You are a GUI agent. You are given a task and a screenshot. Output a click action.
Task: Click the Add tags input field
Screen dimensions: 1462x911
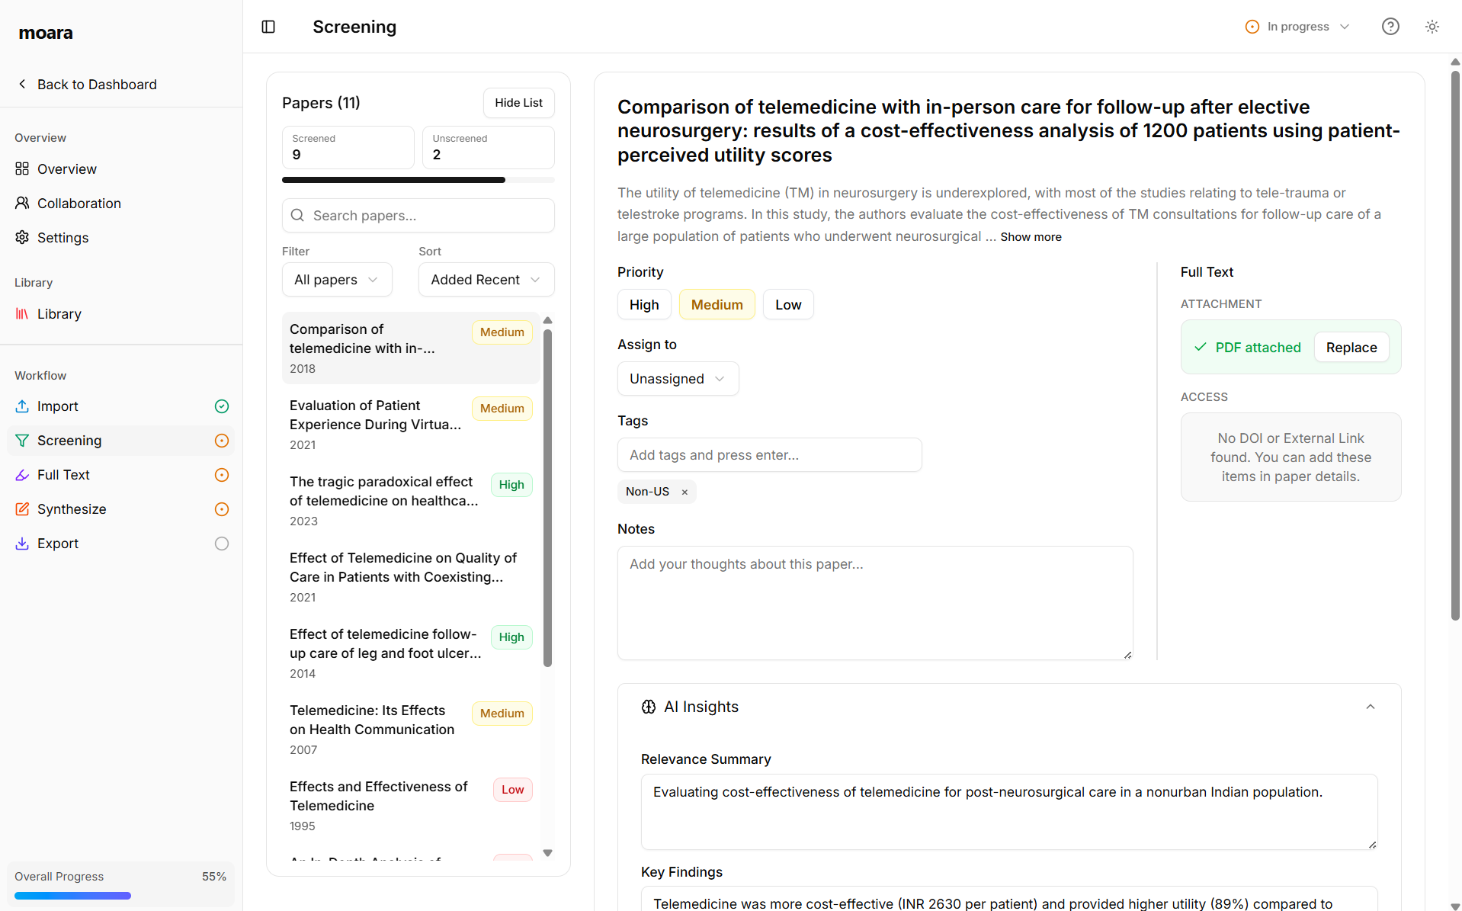pyautogui.click(x=769, y=454)
